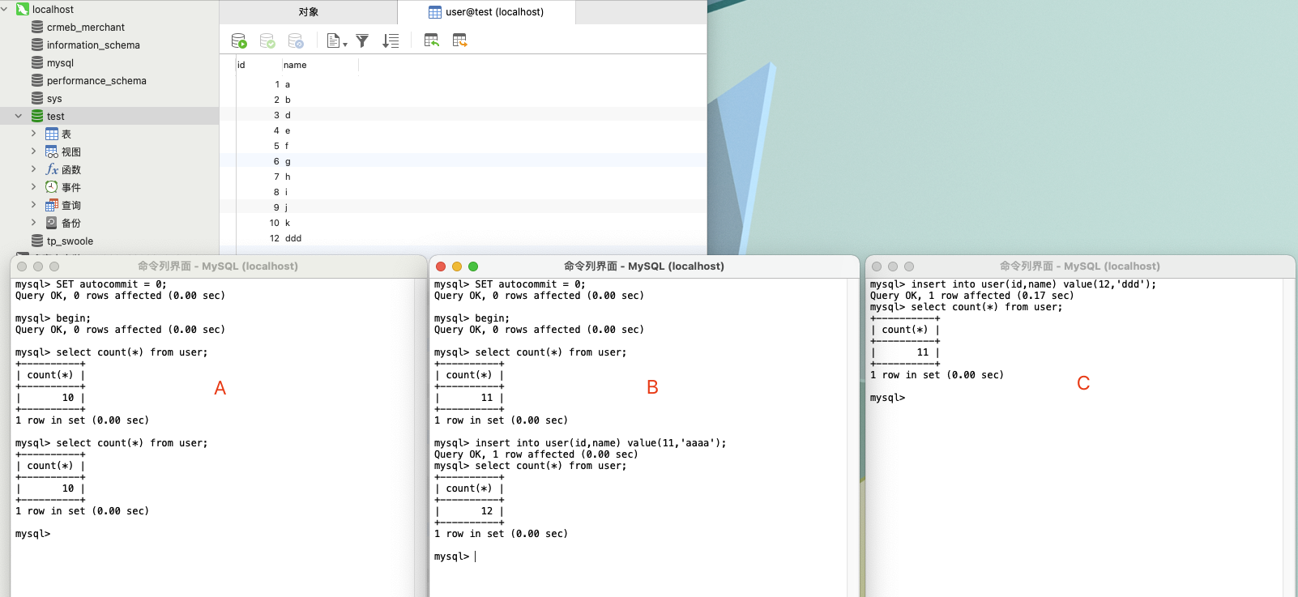Click the table icon on user@test tab

point(435,12)
